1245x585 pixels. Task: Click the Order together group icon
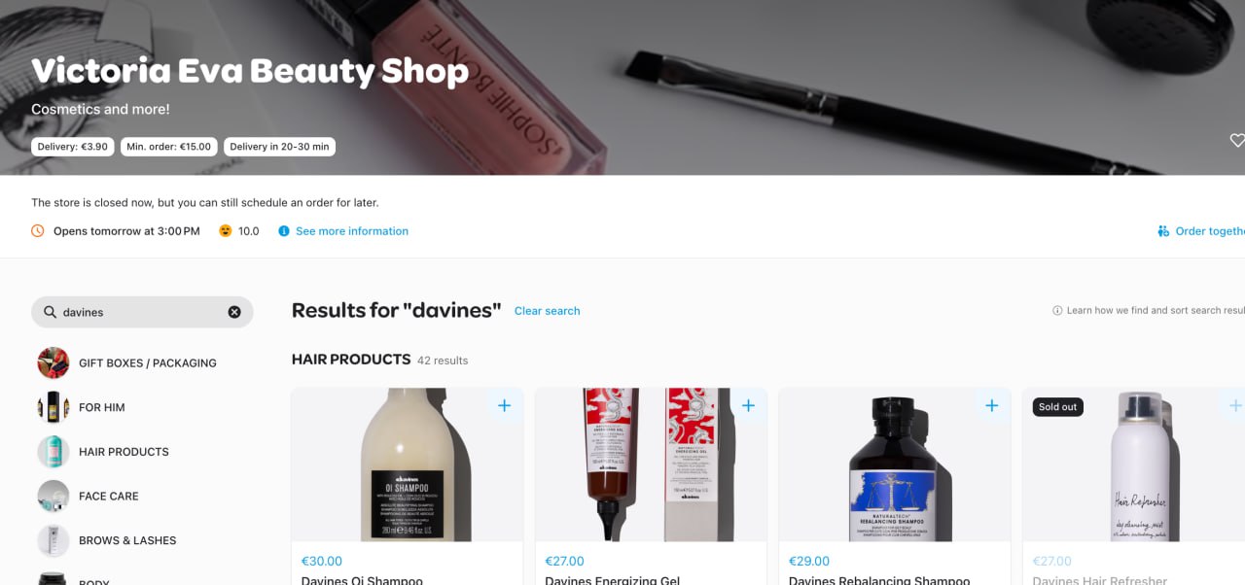tap(1163, 231)
